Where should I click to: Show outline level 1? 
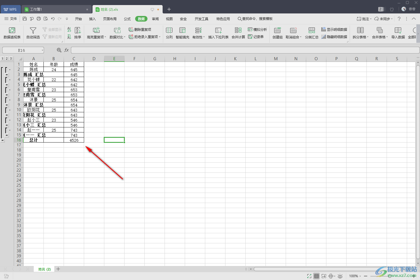[3, 59]
